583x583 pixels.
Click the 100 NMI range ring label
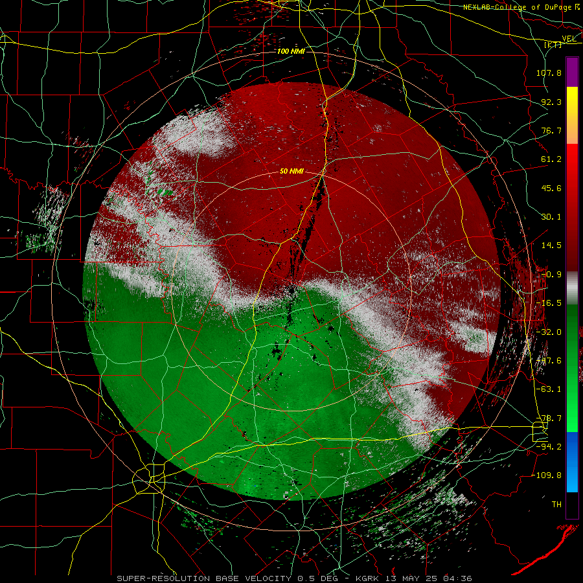pos(291,51)
